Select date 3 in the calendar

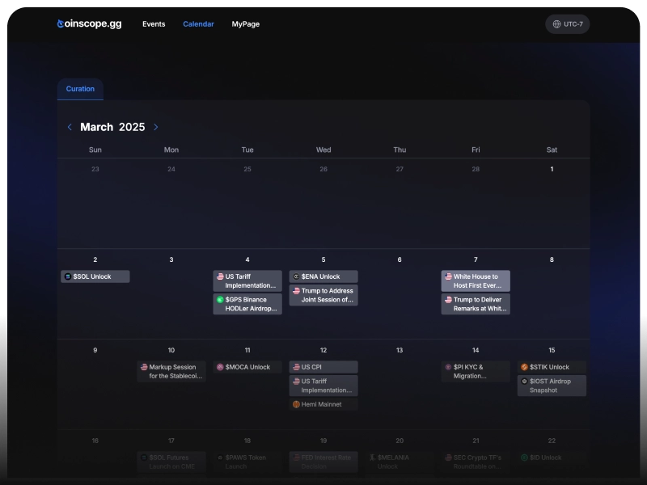[x=171, y=259]
